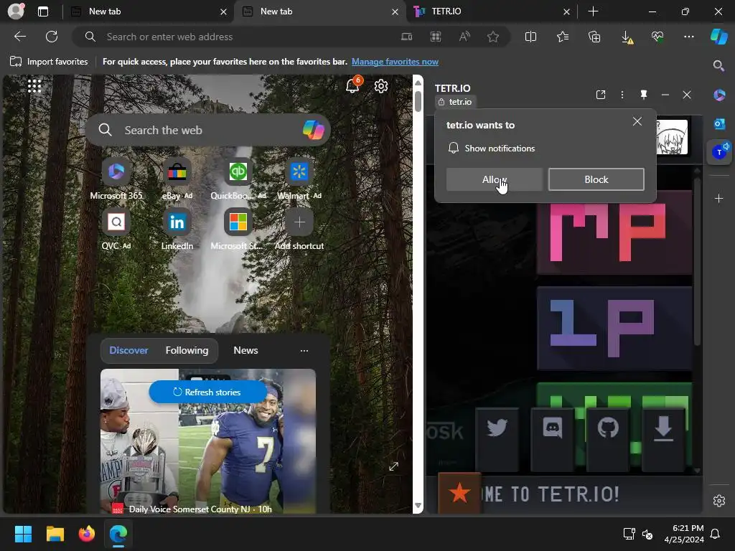Open Outlook icon in Edge sidebar
Image resolution: width=735 pixels, height=551 pixels.
[719, 123]
